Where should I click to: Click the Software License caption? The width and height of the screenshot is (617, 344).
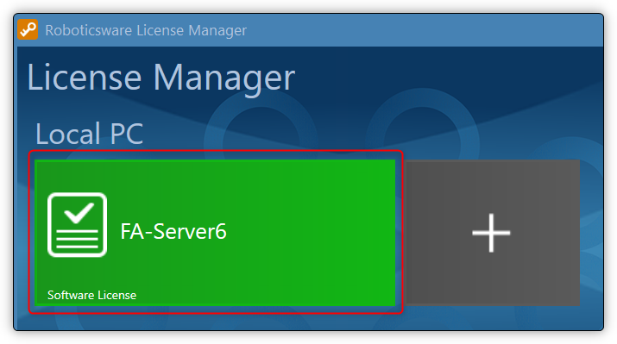coord(91,295)
